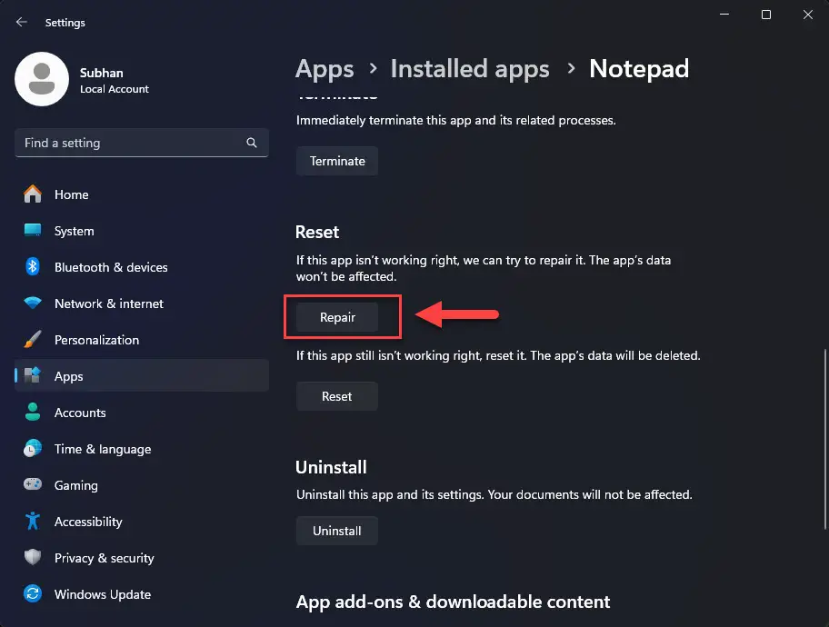
Task: Open the Personalization section
Action: click(142, 340)
